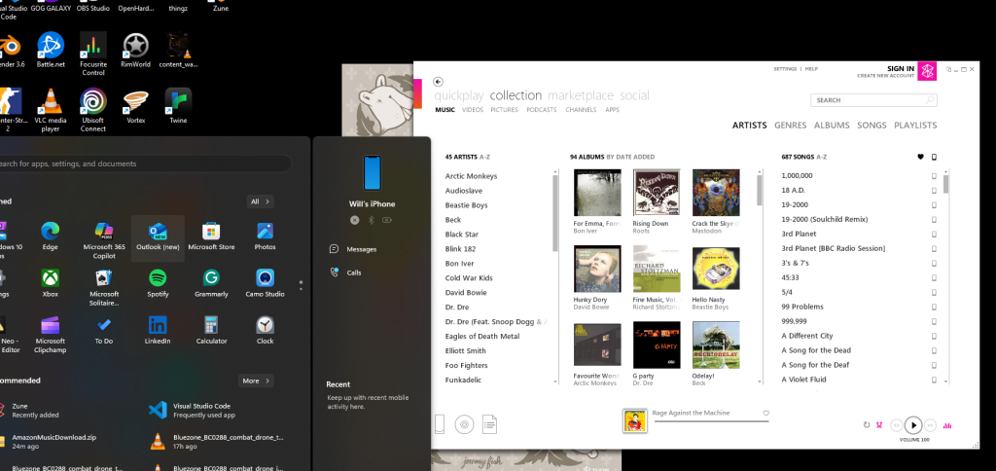The image size is (996, 471).
Task: Expand More recommended items
Action: pyautogui.click(x=256, y=380)
